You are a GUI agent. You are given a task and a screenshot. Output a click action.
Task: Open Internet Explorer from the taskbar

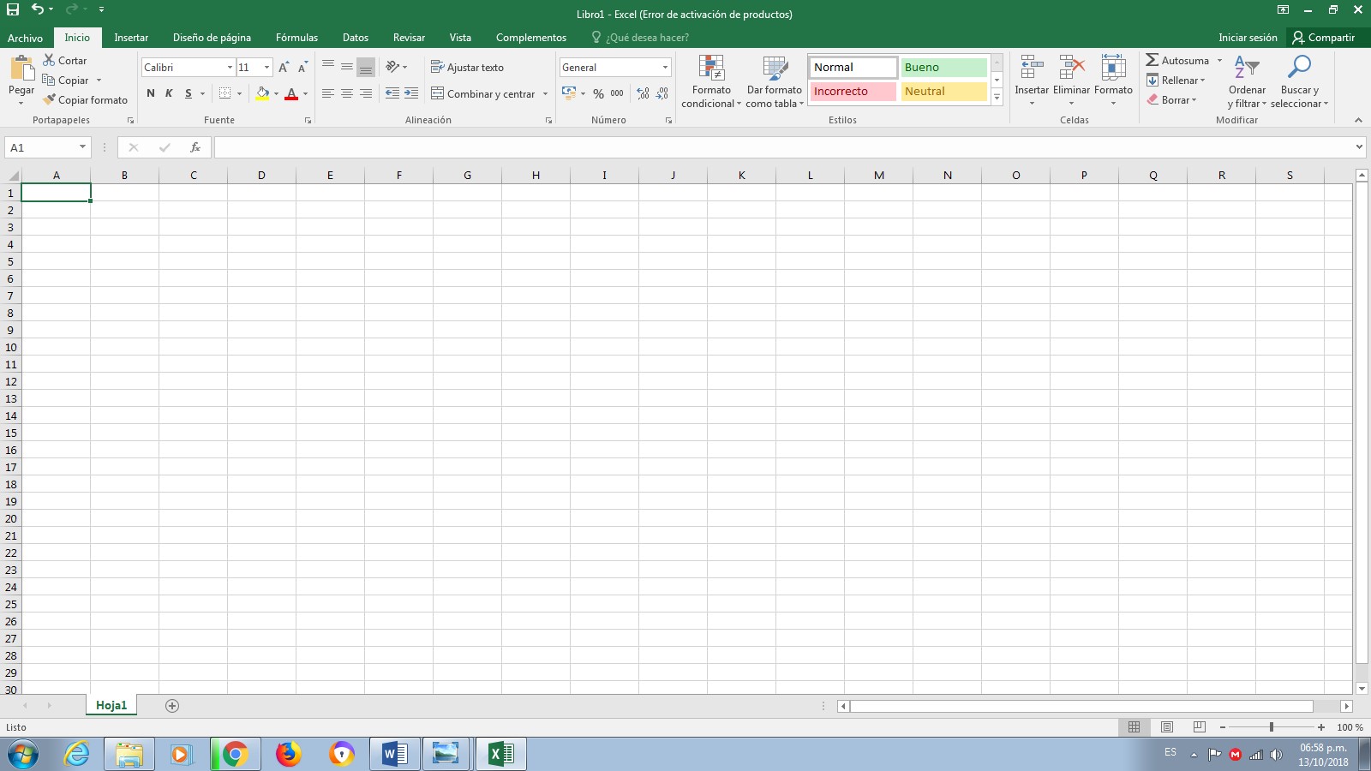pos(77,754)
